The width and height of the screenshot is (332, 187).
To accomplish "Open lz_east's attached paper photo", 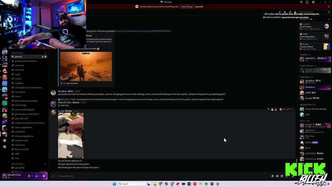I will tap(71, 135).
